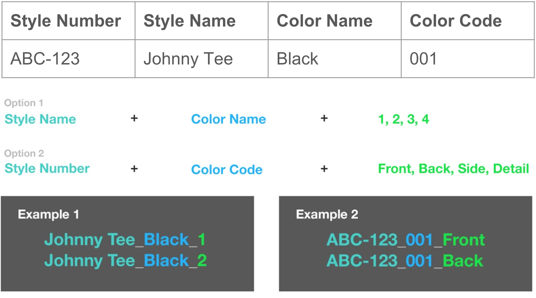The image size is (536, 298).
Task: Click the blue Color Name text
Action: click(x=228, y=119)
